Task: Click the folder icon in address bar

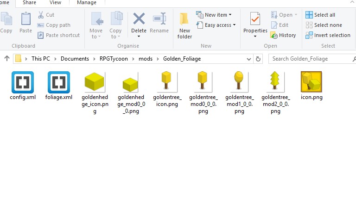Action: tap(18, 58)
